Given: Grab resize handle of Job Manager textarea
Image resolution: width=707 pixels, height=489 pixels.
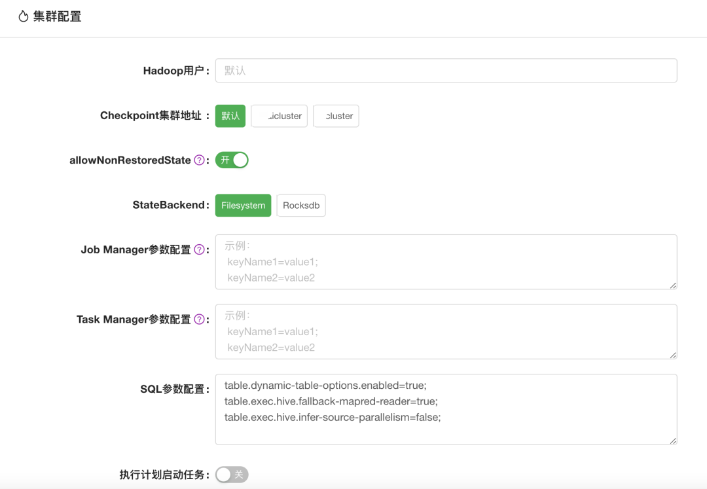Looking at the screenshot, I should (x=673, y=285).
